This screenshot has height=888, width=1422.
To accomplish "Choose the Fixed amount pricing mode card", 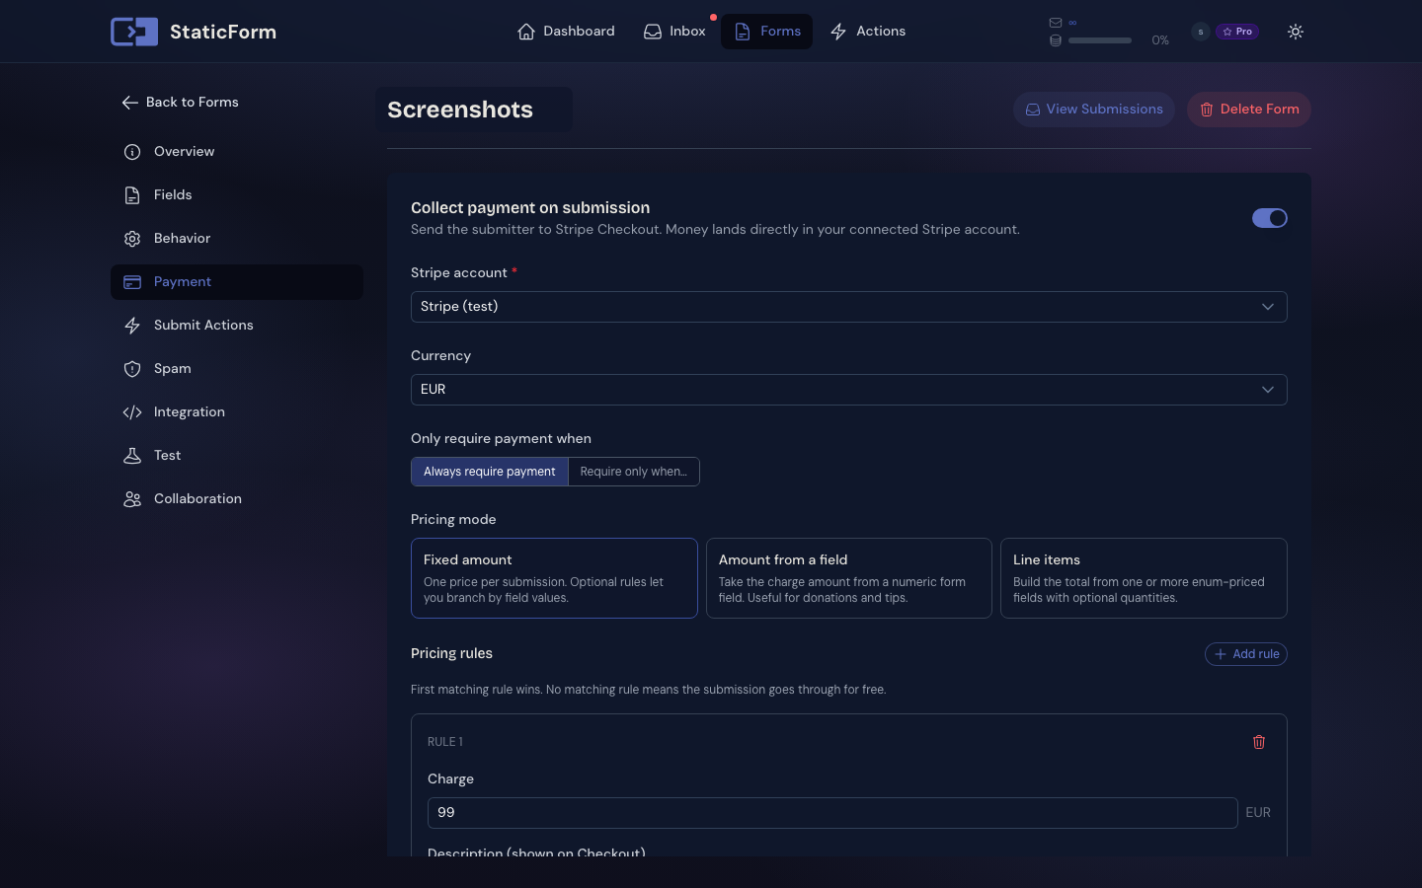I will point(554,578).
